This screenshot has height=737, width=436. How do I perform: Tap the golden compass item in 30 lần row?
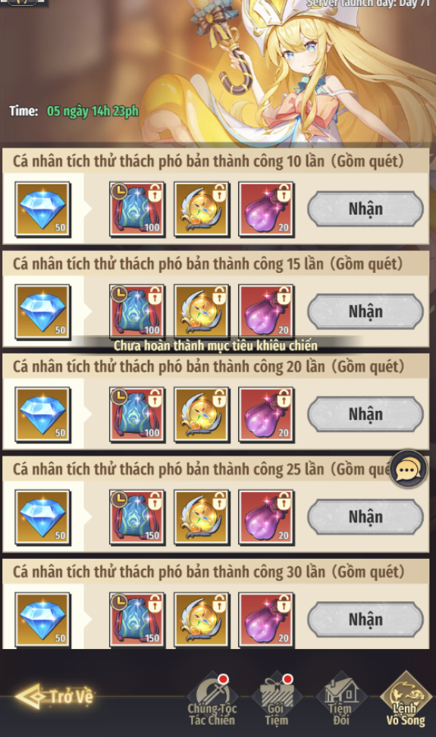tap(202, 619)
